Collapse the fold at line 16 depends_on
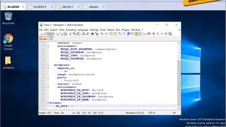The width and height of the screenshot is (226, 127). tap(48, 68)
